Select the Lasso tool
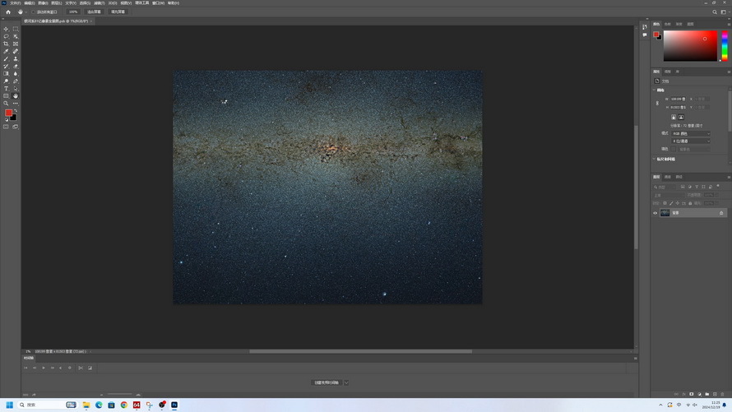 click(7, 36)
